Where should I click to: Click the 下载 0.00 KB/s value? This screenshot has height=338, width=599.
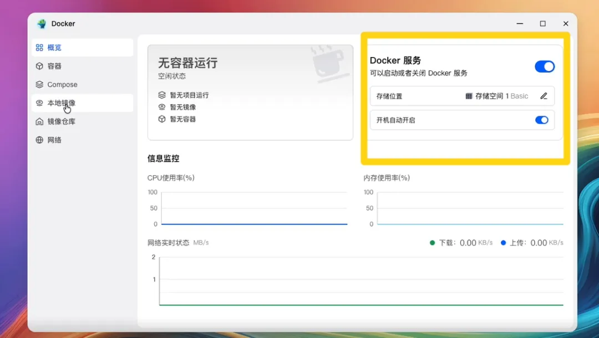[476, 243]
